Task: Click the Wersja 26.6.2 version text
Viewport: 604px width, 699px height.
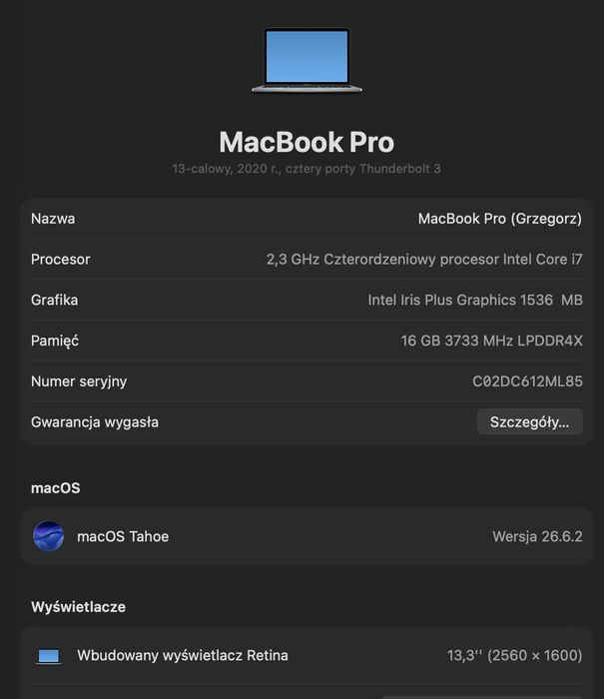Action: click(x=537, y=536)
